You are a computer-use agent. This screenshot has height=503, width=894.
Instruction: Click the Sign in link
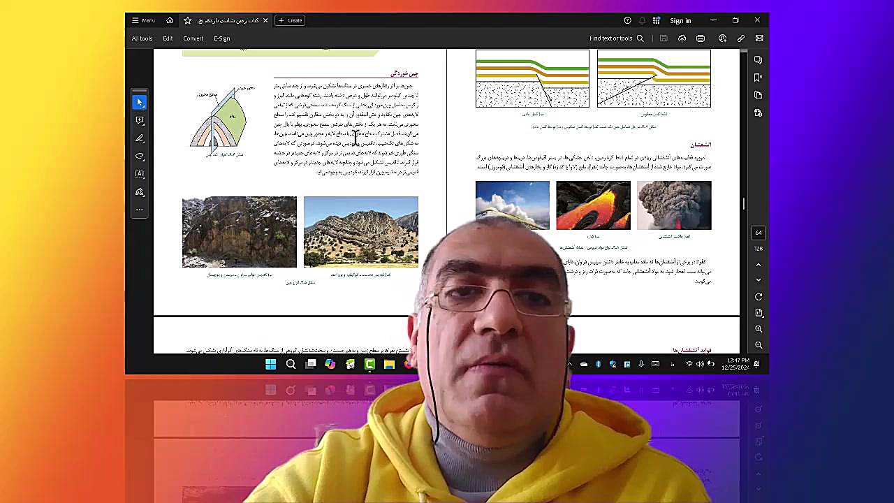680,21
